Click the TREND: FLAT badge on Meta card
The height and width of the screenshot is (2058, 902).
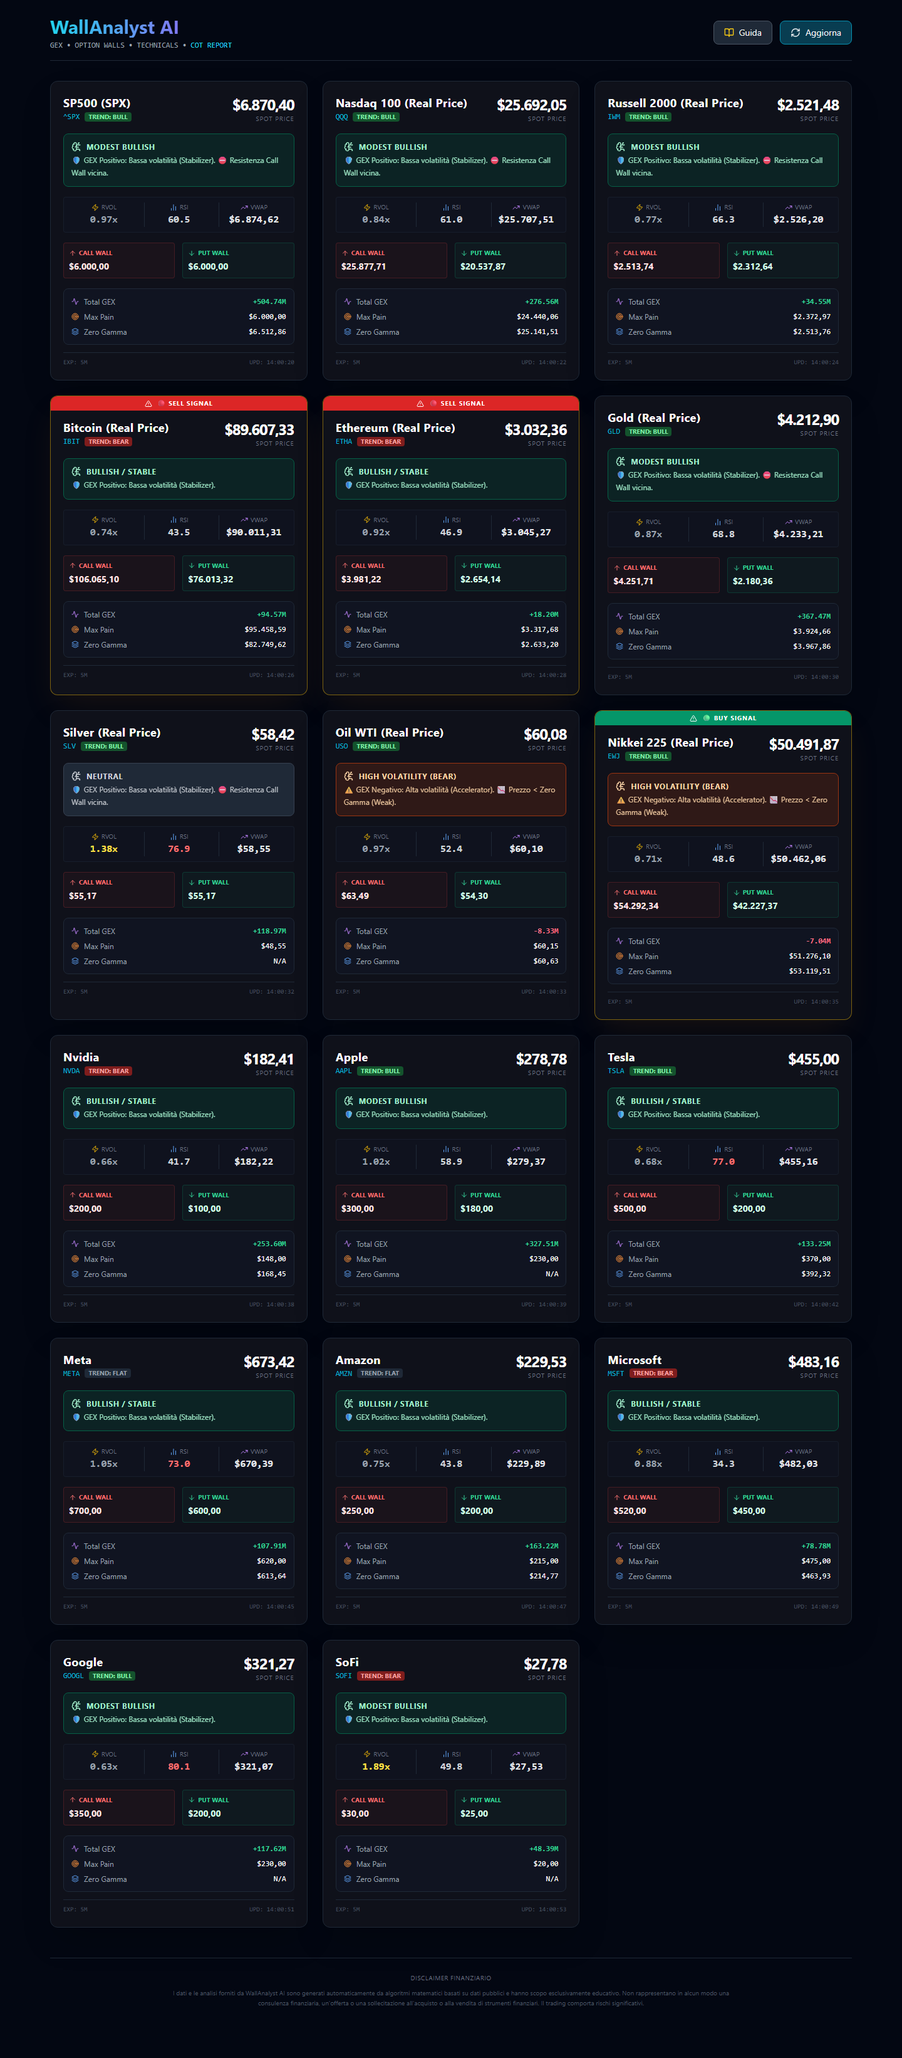108,1373
